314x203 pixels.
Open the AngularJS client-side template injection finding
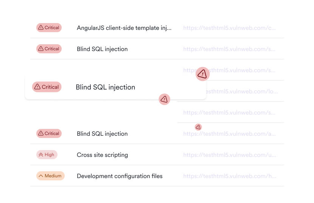point(124,28)
